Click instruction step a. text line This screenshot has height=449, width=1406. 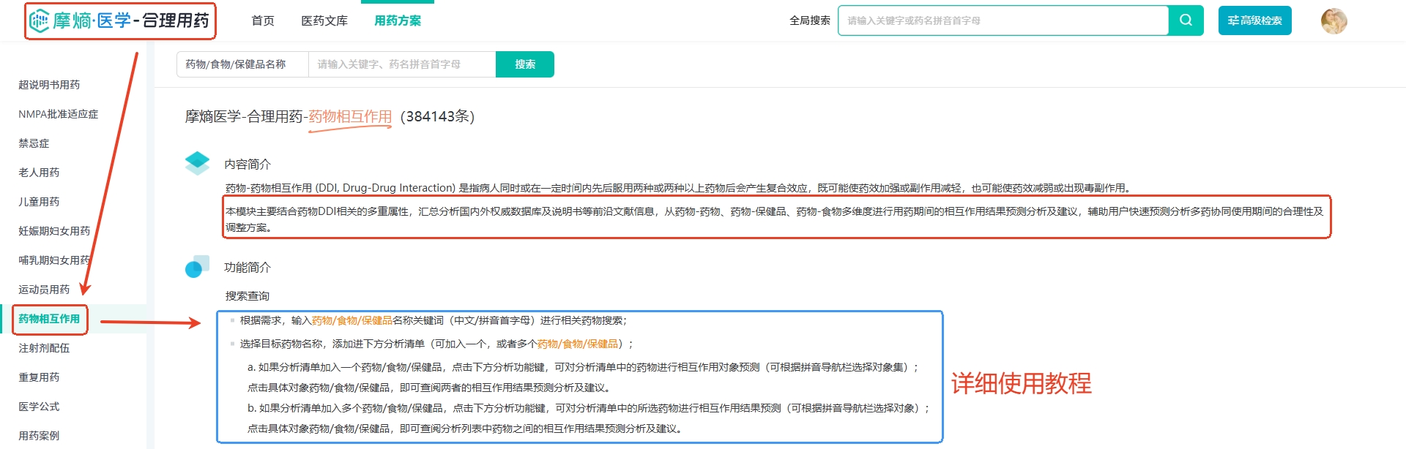pyautogui.click(x=583, y=367)
